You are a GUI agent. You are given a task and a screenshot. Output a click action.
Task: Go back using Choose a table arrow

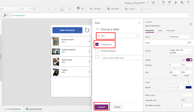(x=98, y=29)
